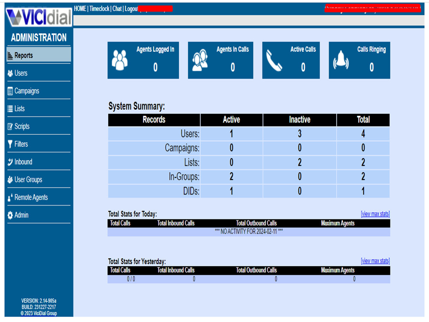Click the Remote Agents icon
This screenshot has width=429, height=322.
point(9,197)
